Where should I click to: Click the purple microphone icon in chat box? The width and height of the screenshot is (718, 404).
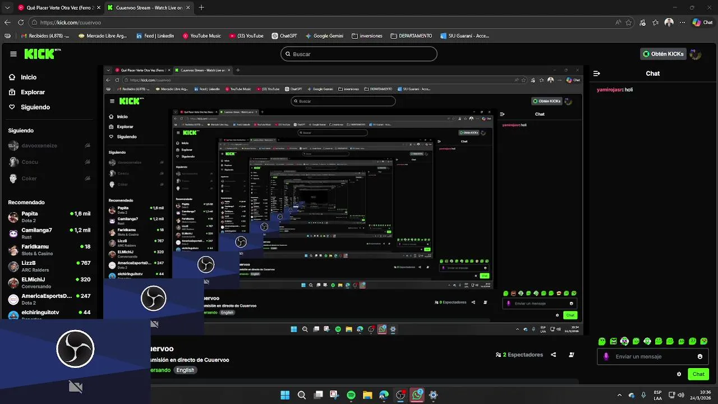pyautogui.click(x=606, y=356)
